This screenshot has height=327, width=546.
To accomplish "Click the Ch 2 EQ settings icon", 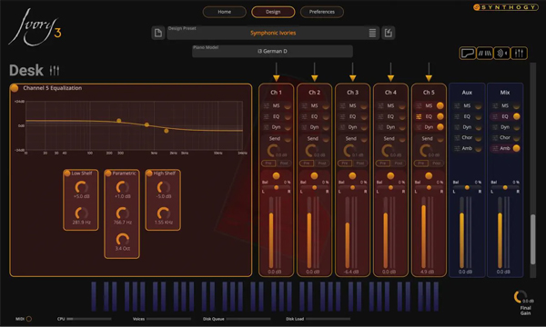I will pos(304,116).
